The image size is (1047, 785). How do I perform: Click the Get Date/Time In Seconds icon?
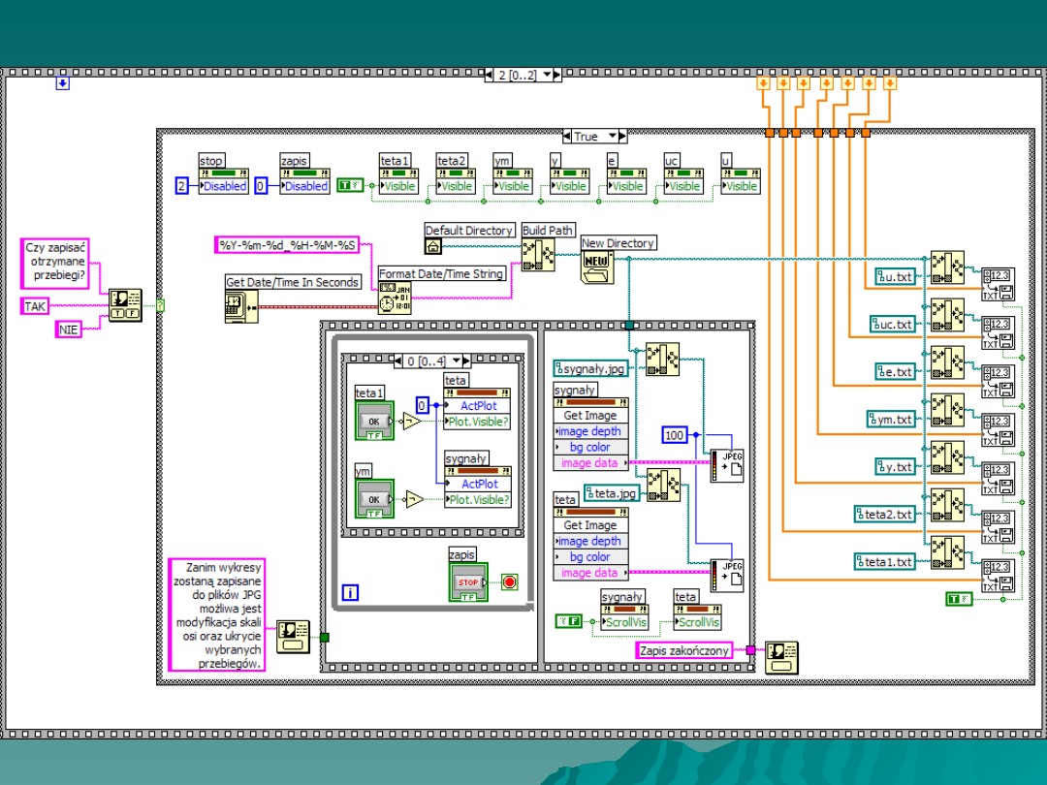pos(241,305)
